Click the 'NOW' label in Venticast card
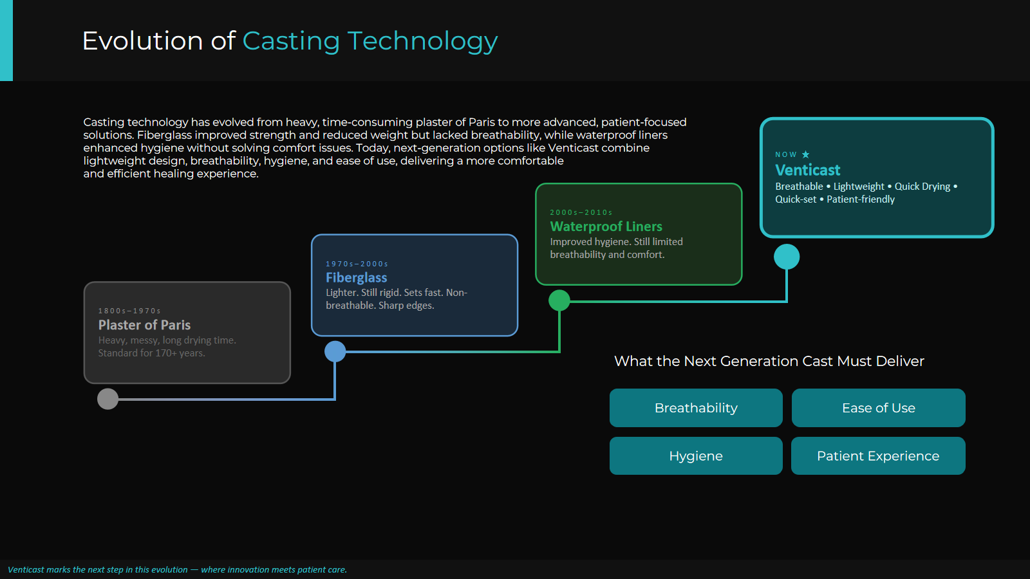The image size is (1030, 579). 786,154
